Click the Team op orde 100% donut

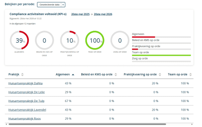(x=95, y=40)
